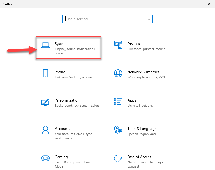Click the Personalization paintbrush icon
Viewport: 215px width, 170px height.
click(45, 102)
